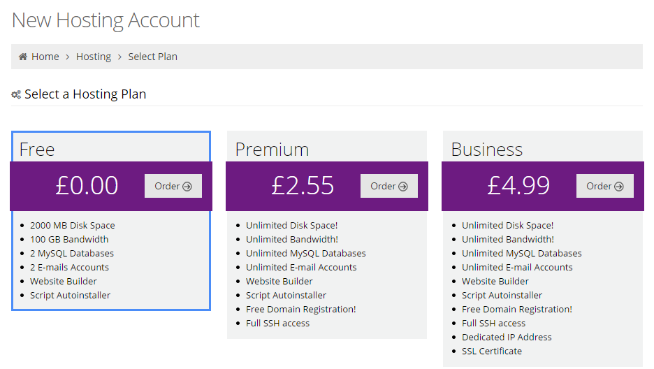This screenshot has height=369, width=654.
Task: Click 'SSL Certificate' in Business plan
Action: pyautogui.click(x=492, y=351)
